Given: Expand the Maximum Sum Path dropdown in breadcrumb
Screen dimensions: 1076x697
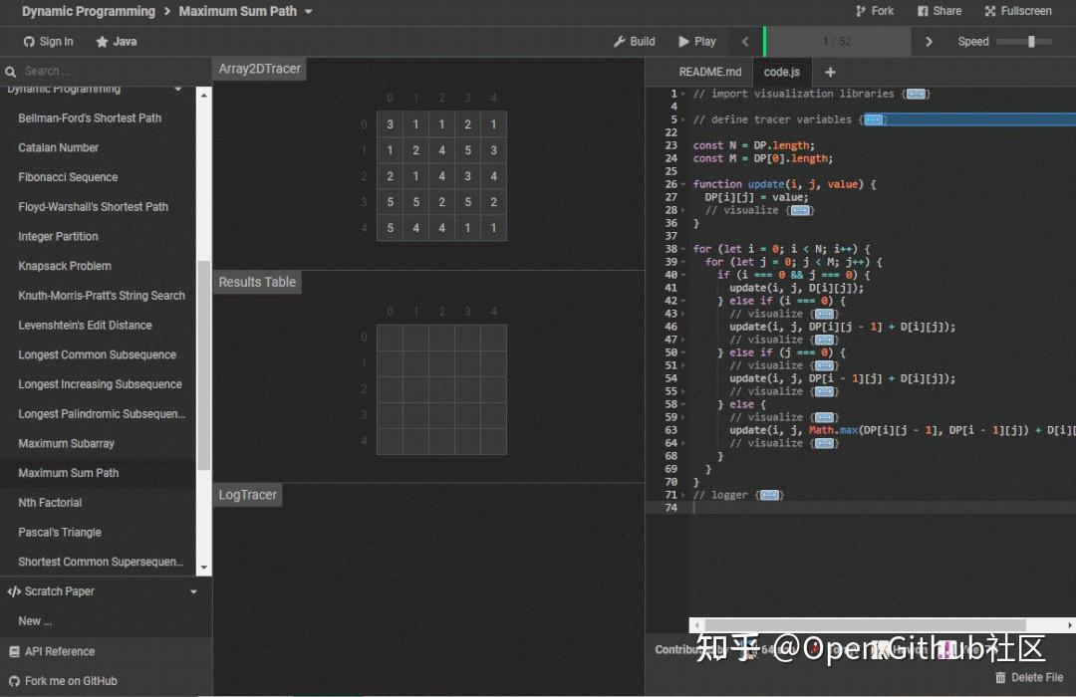Looking at the screenshot, I should tap(308, 12).
